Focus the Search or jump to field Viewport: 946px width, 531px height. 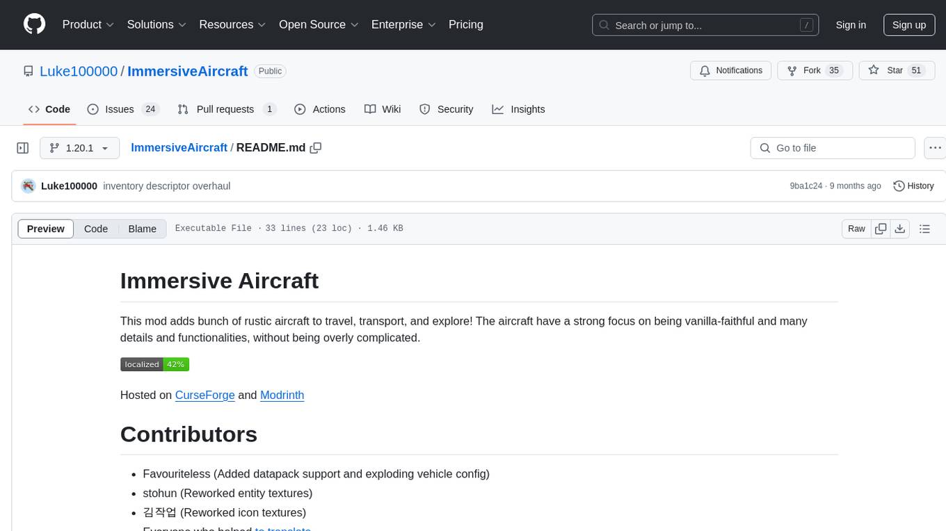705,25
